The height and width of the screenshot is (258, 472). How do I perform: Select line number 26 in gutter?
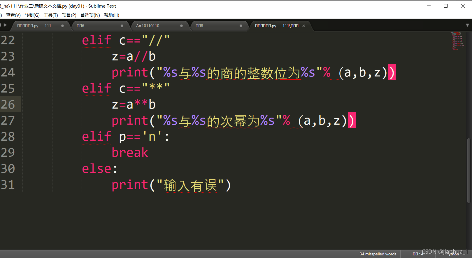[x=8, y=104]
